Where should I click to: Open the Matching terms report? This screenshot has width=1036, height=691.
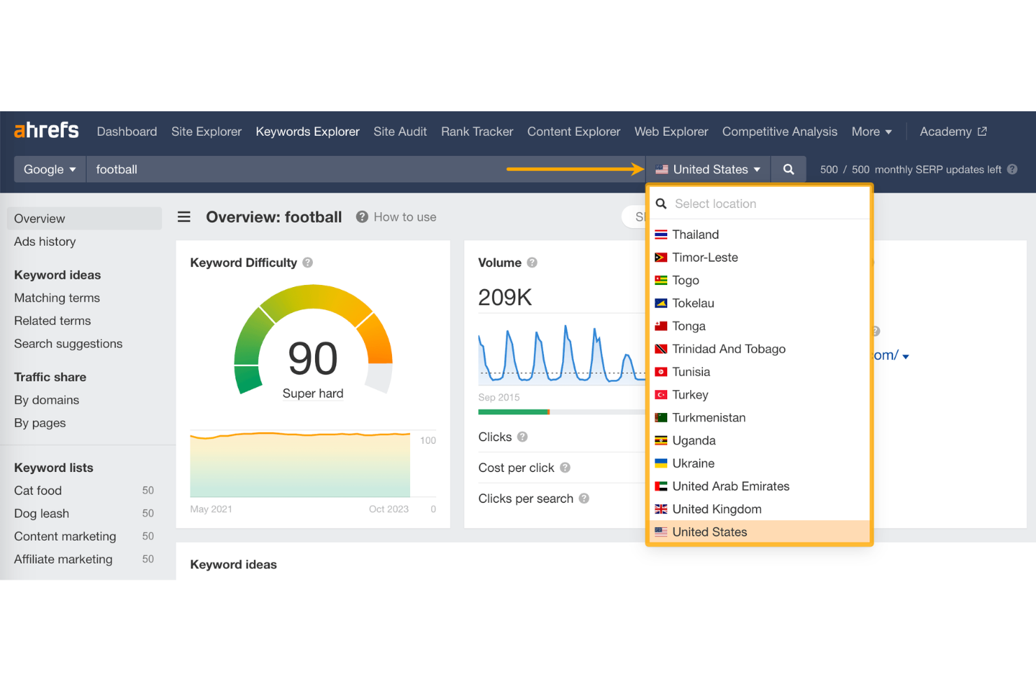click(x=57, y=298)
